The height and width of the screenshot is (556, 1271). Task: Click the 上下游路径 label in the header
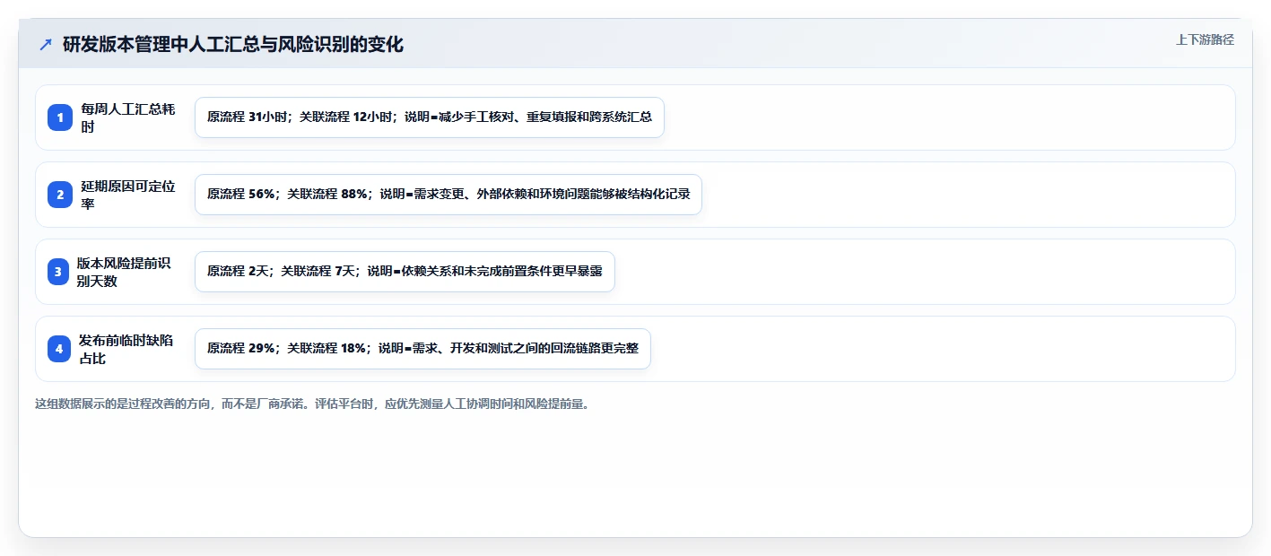coord(1205,40)
